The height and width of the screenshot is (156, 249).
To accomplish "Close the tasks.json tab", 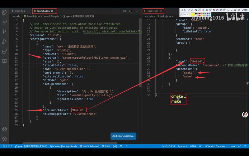I will tap(161, 11).
